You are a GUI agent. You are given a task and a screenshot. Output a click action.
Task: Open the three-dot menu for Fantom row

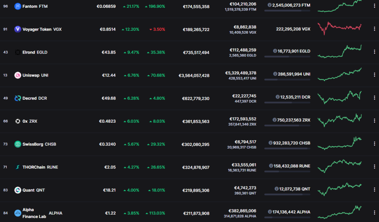(x=375, y=6)
